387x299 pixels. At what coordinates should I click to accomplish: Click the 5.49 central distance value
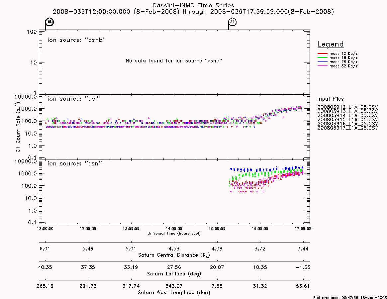click(88, 249)
